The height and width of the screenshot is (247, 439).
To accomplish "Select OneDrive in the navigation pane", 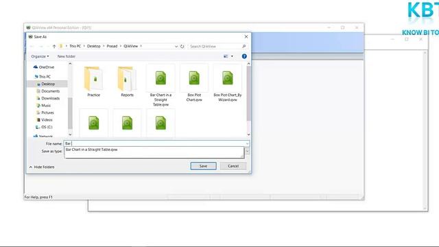I will pyautogui.click(x=44, y=67).
